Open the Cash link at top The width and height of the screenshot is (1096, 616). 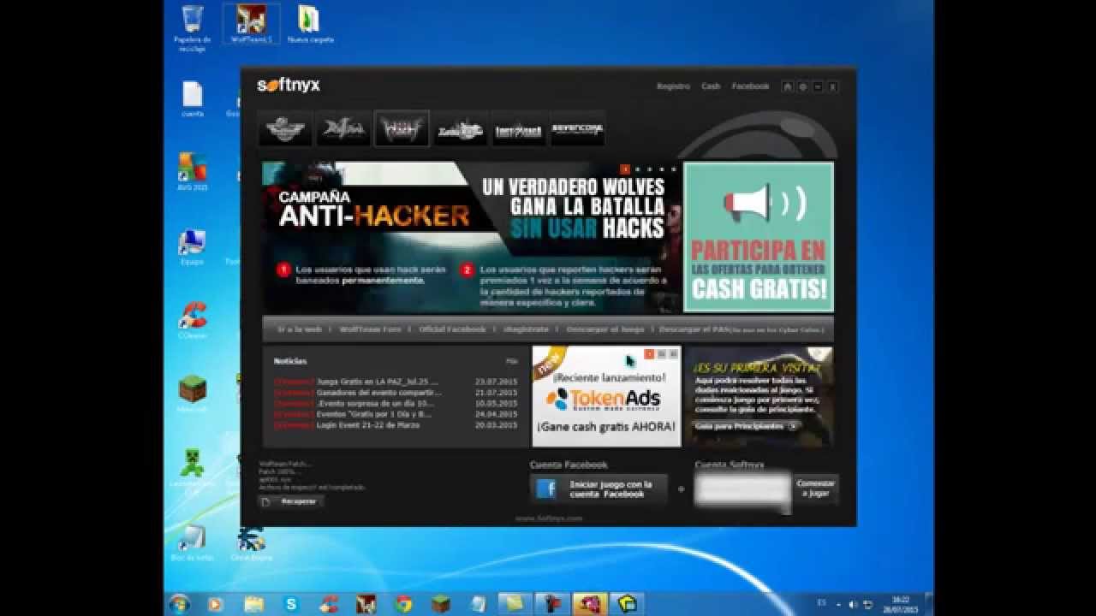click(711, 86)
